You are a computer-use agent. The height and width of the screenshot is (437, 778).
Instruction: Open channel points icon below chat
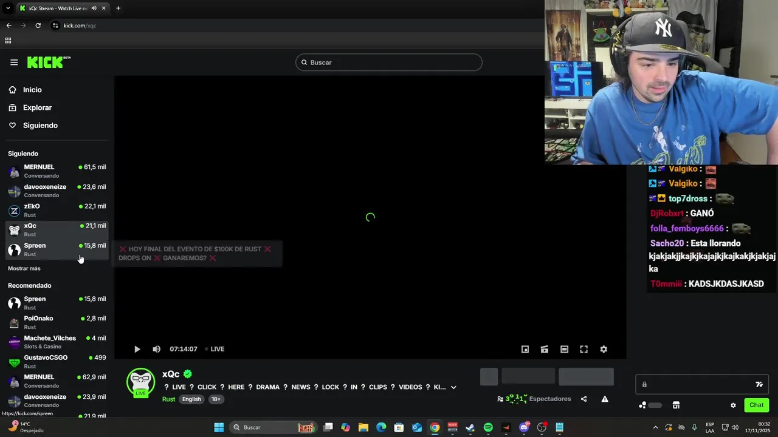(x=642, y=405)
